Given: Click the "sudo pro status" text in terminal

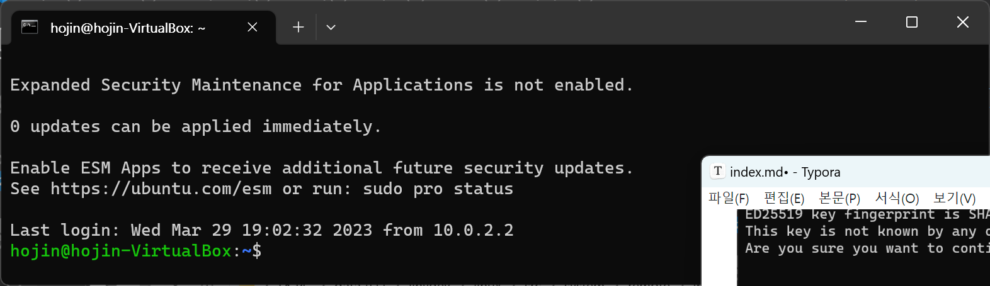Looking at the screenshot, I should tap(438, 189).
